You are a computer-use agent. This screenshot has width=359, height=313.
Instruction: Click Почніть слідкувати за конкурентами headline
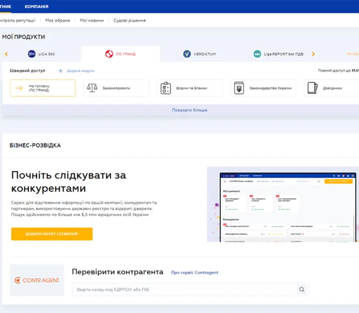point(69,182)
